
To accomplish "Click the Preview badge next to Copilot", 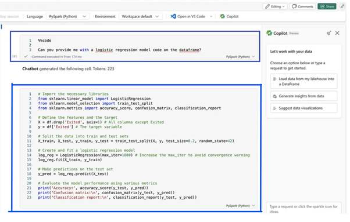I will (294, 34).
